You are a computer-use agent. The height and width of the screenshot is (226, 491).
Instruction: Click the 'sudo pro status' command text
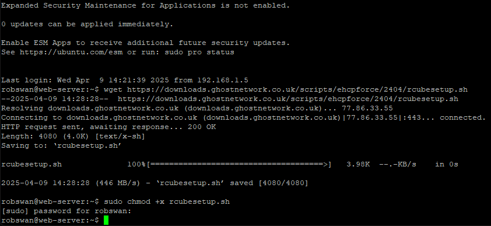pyautogui.click(x=199, y=52)
